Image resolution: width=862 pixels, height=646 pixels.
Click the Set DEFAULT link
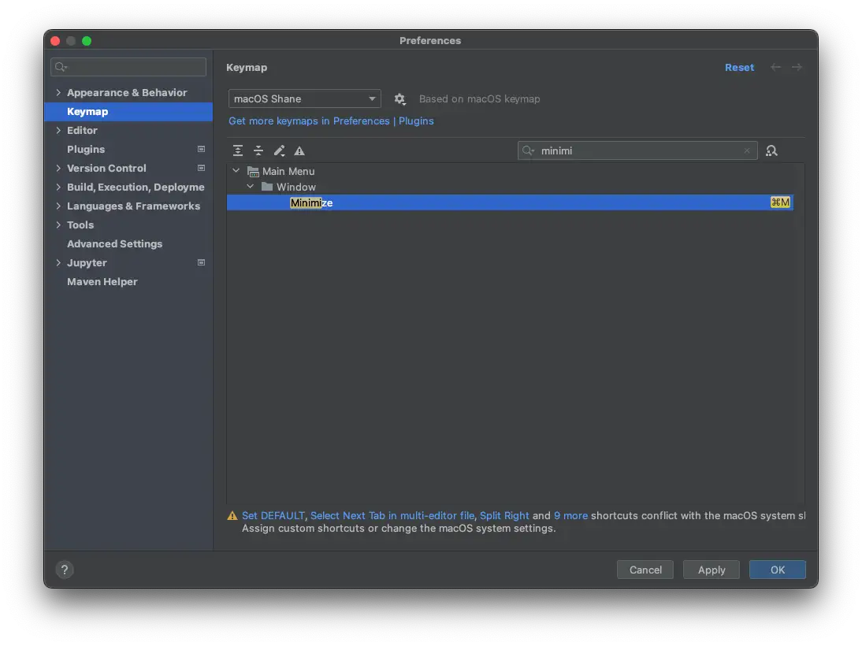tap(273, 516)
